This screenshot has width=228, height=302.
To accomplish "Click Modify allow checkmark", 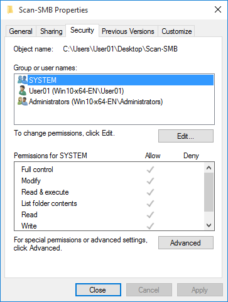I will click(x=150, y=181).
